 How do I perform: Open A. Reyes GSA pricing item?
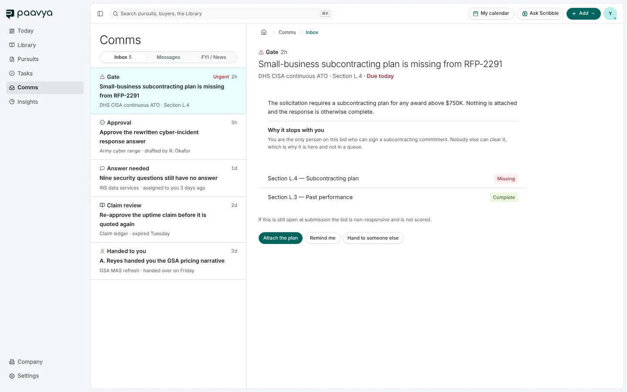(x=168, y=261)
